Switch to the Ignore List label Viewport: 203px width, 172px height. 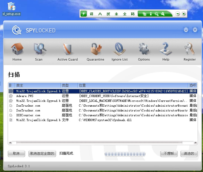pyautogui.click(x=120, y=59)
